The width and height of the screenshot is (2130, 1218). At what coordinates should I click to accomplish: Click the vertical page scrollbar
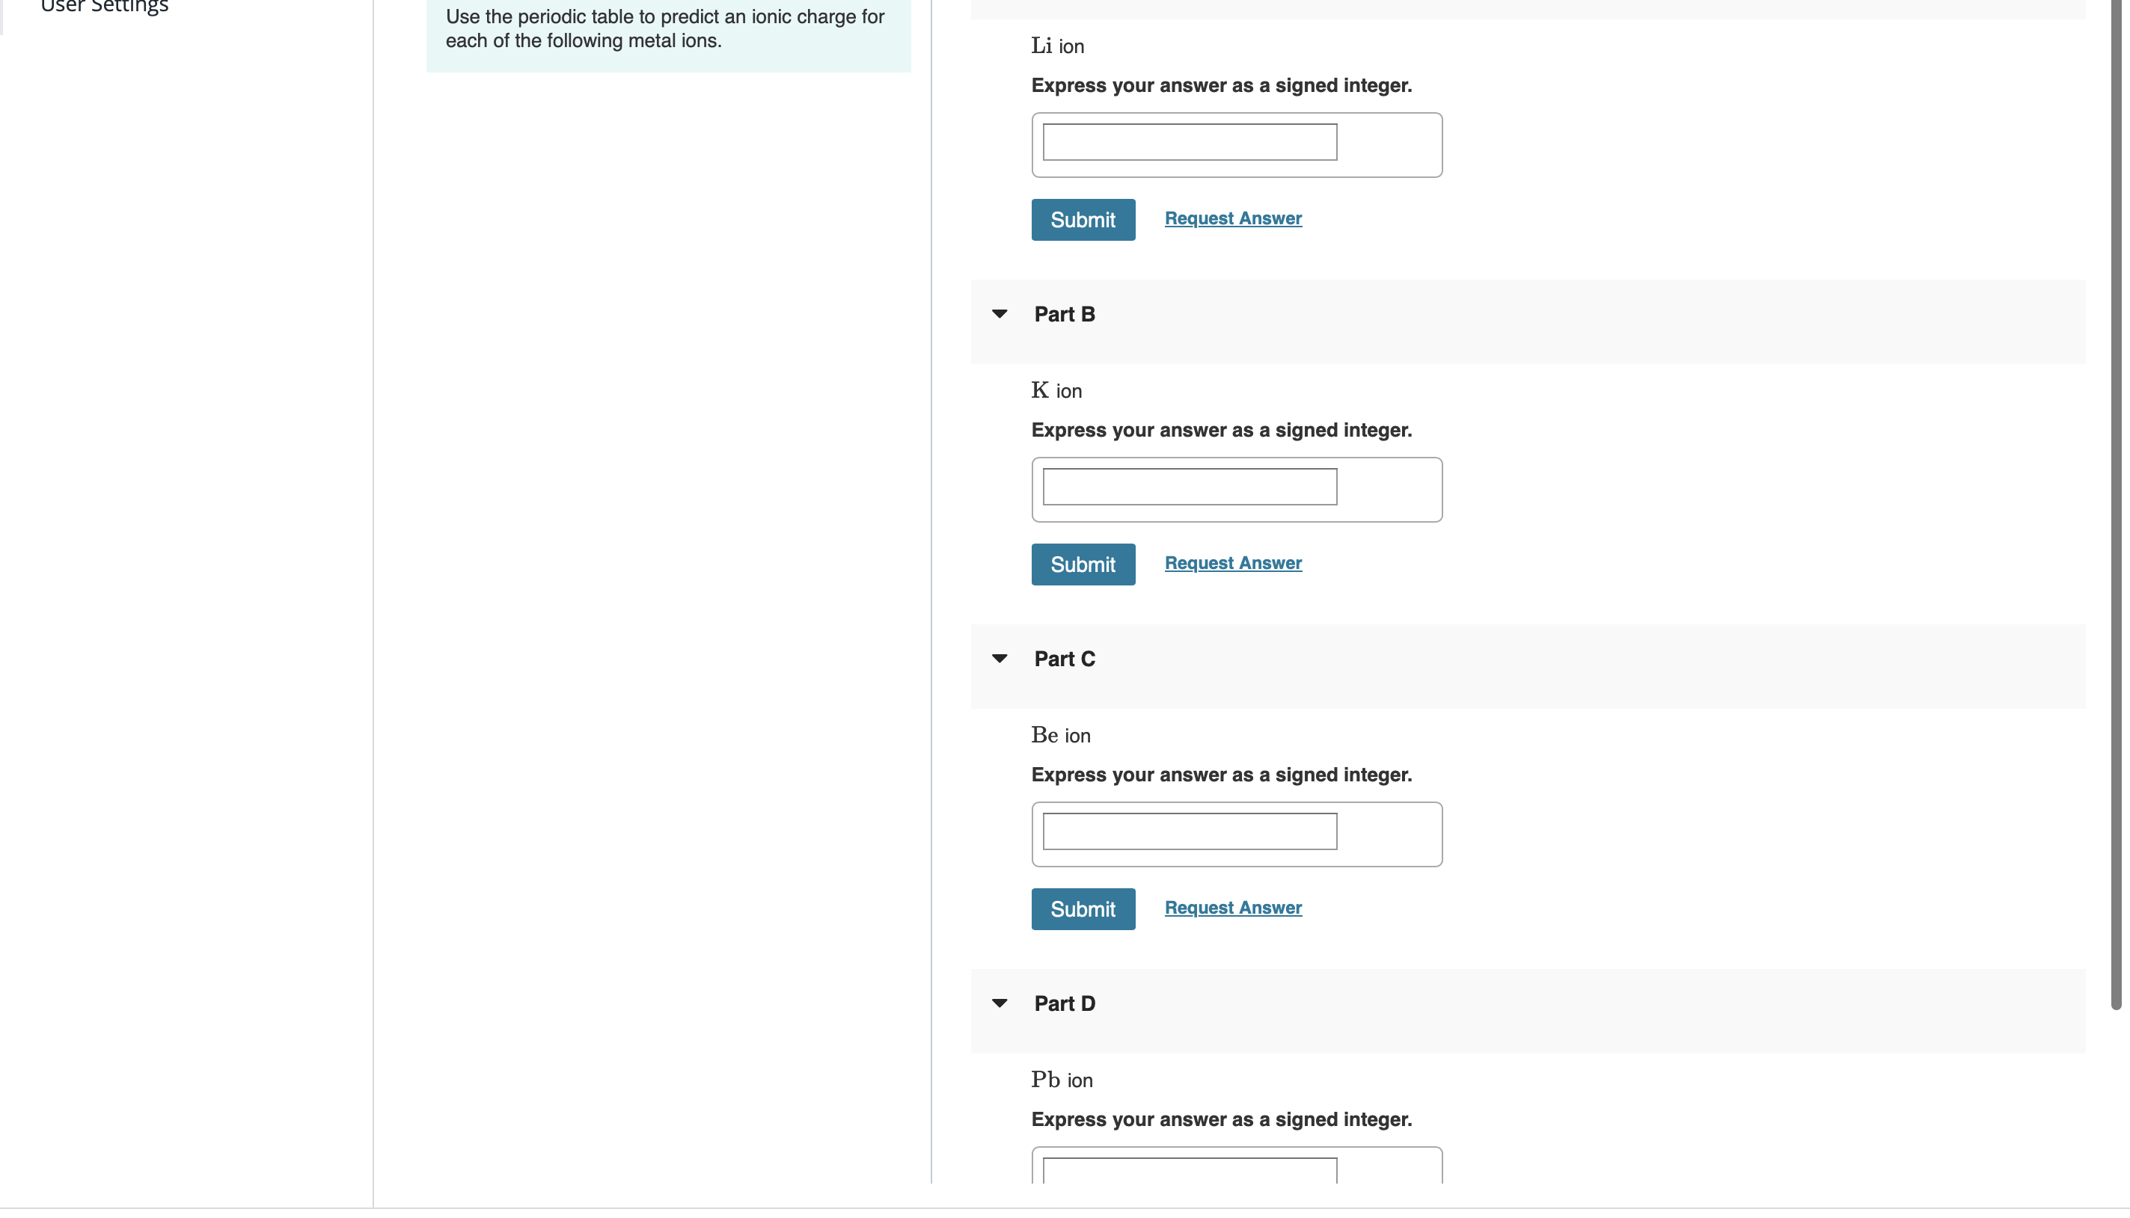tap(2116, 502)
